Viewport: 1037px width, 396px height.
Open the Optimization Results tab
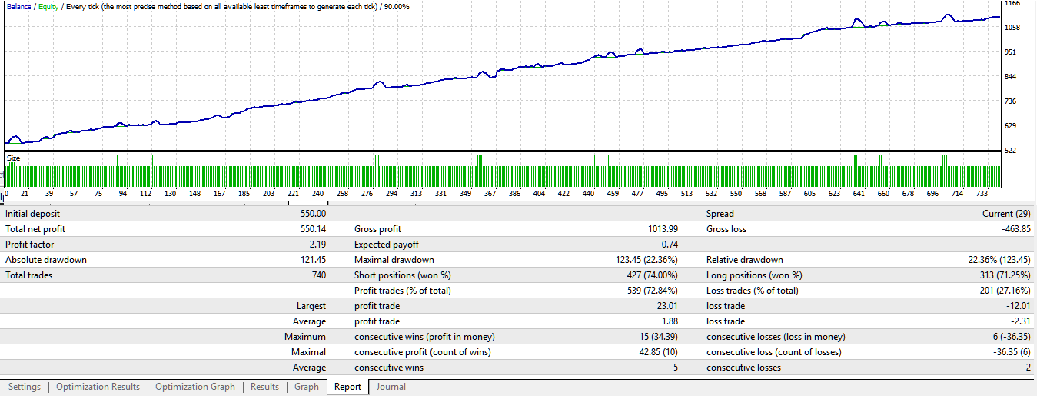(98, 387)
